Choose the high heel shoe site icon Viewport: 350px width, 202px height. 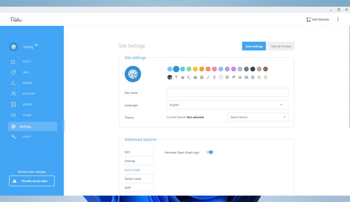click(189, 77)
